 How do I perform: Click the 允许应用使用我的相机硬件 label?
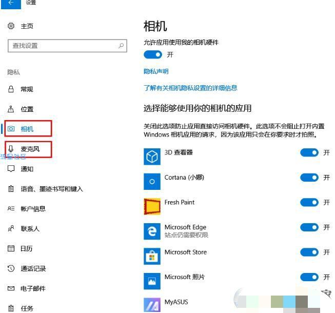click(x=181, y=42)
